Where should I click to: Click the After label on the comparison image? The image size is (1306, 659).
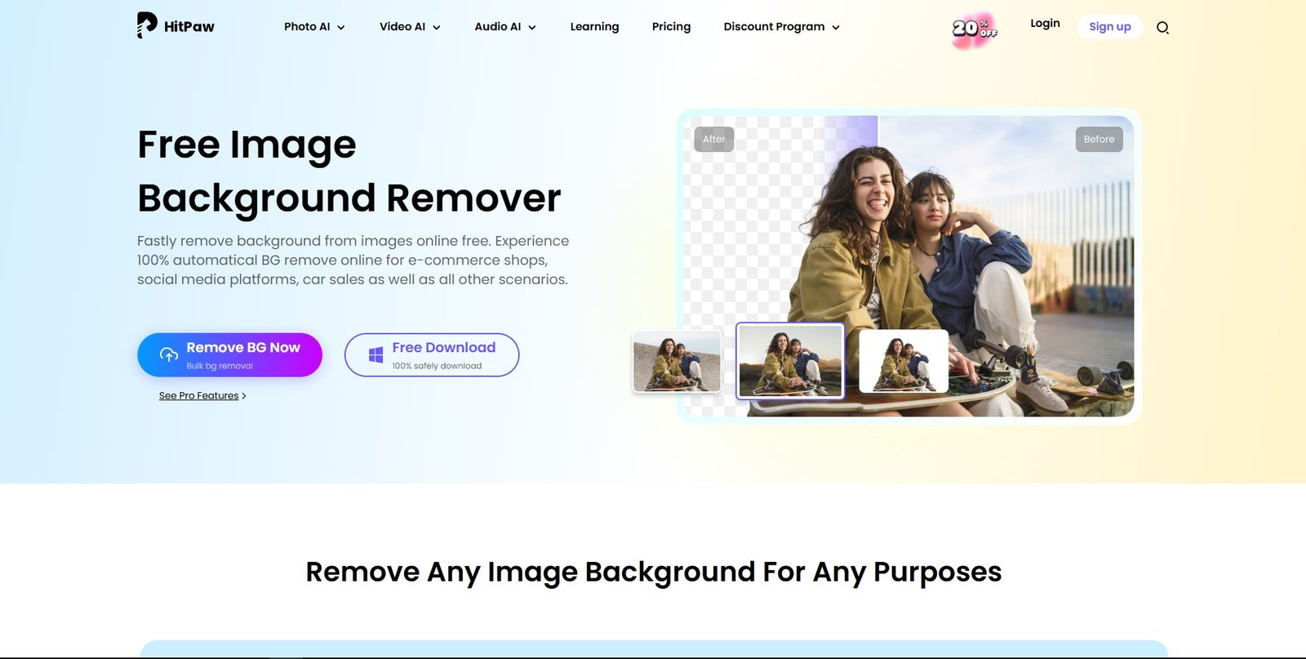click(713, 140)
